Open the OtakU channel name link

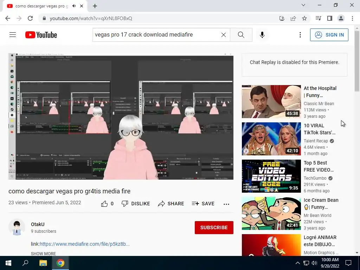point(38,224)
